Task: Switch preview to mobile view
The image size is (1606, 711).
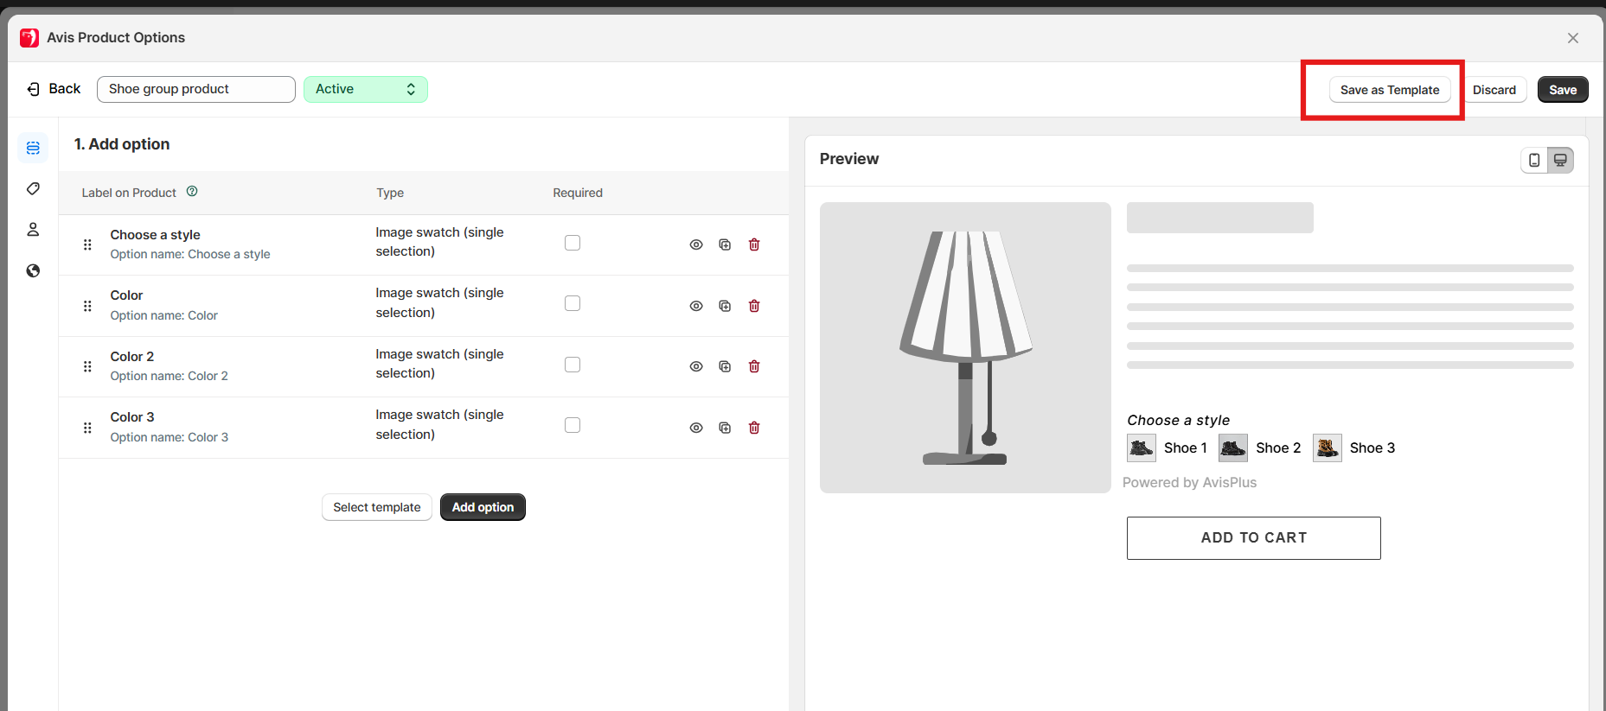Action: (1534, 160)
